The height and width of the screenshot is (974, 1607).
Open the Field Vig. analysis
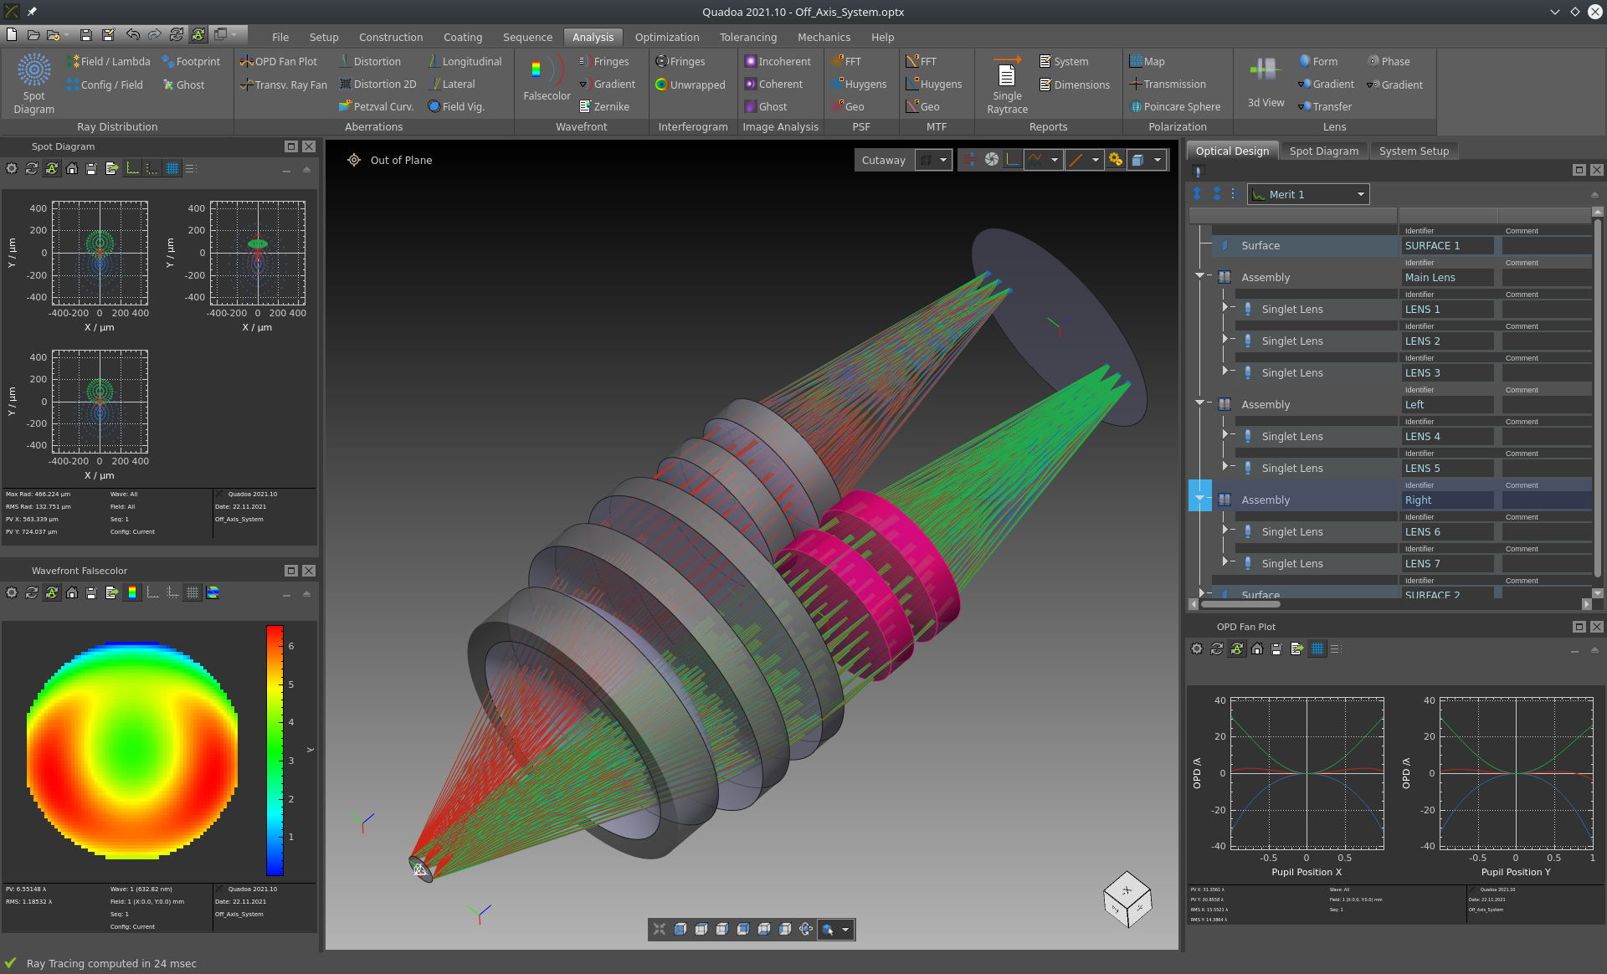456,106
